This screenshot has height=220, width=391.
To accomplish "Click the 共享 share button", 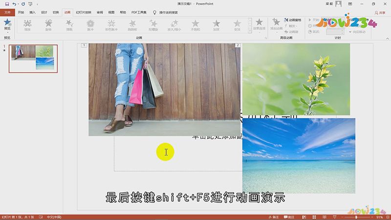I will 380,13.
